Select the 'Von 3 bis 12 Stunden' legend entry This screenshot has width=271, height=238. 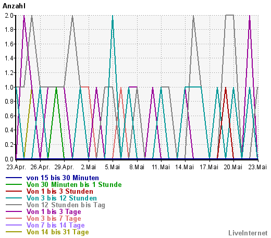pyautogui.click(x=61, y=198)
